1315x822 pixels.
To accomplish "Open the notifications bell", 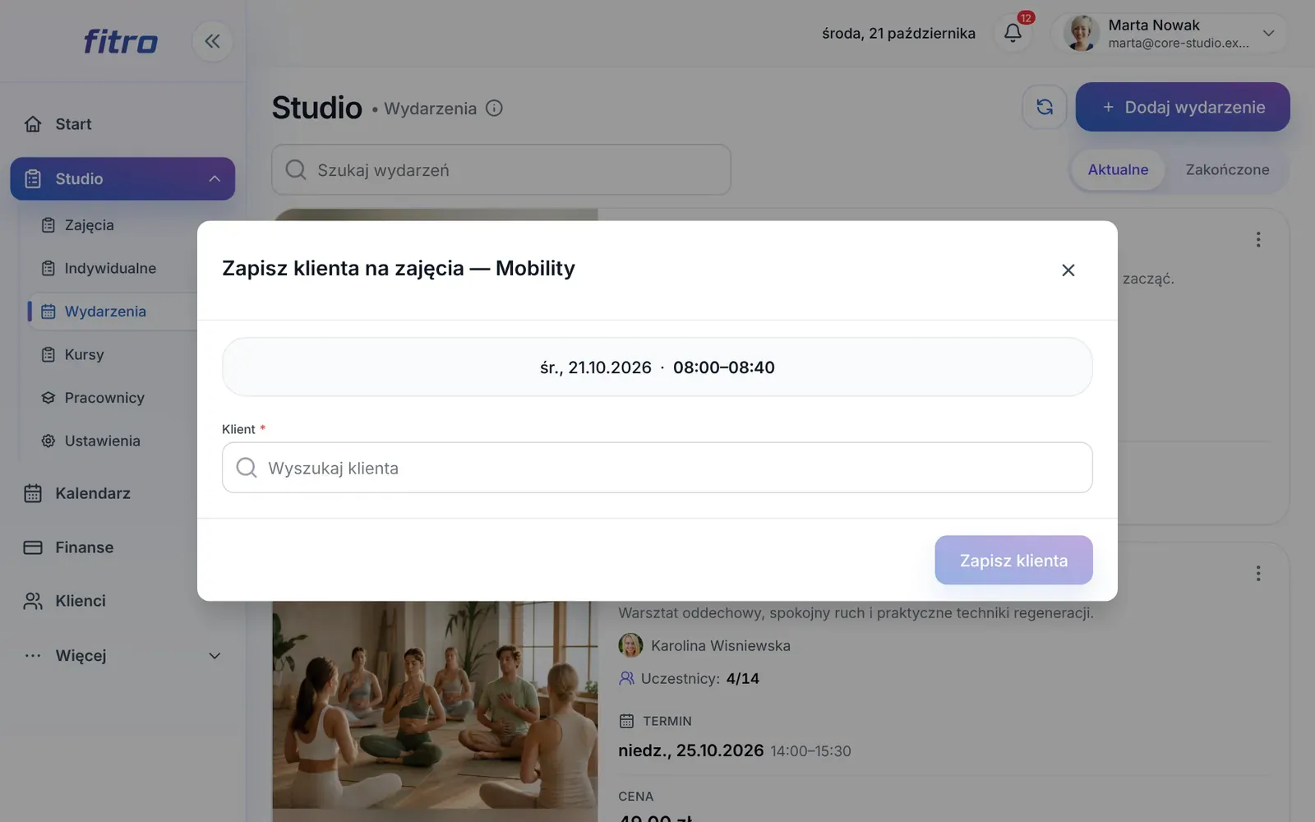I will (1013, 33).
